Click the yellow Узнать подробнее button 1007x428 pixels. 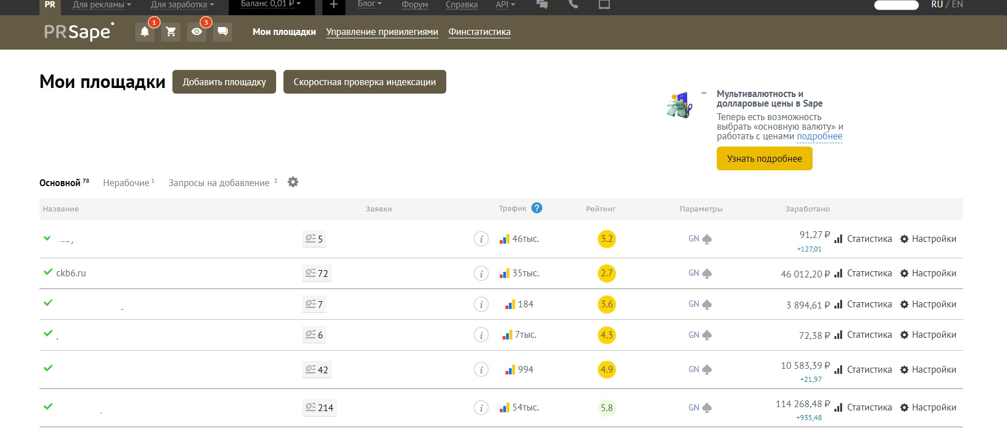click(765, 158)
